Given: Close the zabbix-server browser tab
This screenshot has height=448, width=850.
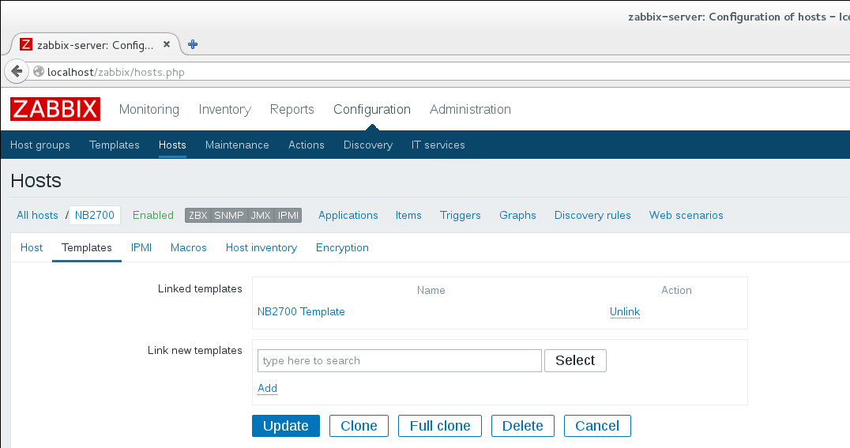Looking at the screenshot, I should (x=167, y=44).
